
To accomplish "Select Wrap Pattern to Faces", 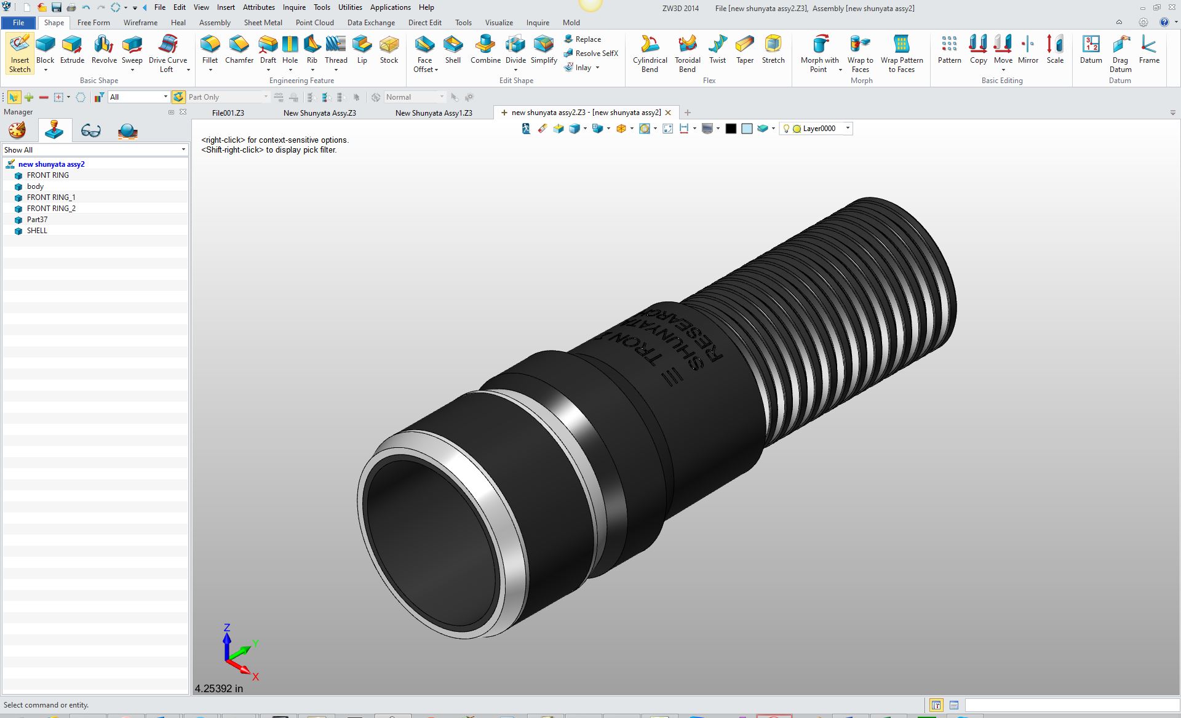I will 902,54.
